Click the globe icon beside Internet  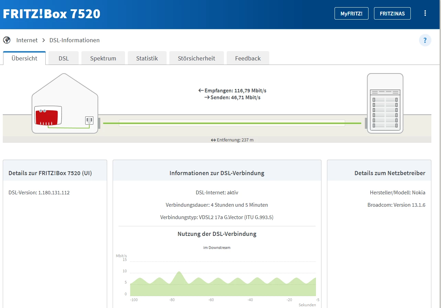7,40
